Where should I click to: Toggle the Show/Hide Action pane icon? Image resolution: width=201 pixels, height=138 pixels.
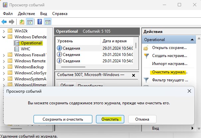pos(48,22)
